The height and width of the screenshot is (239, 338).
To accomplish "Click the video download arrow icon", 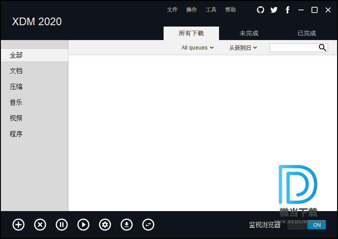I will click(x=127, y=225).
